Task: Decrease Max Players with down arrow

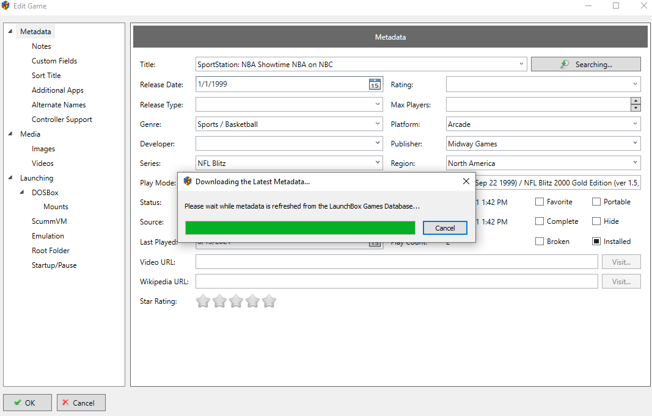Action: [636, 108]
